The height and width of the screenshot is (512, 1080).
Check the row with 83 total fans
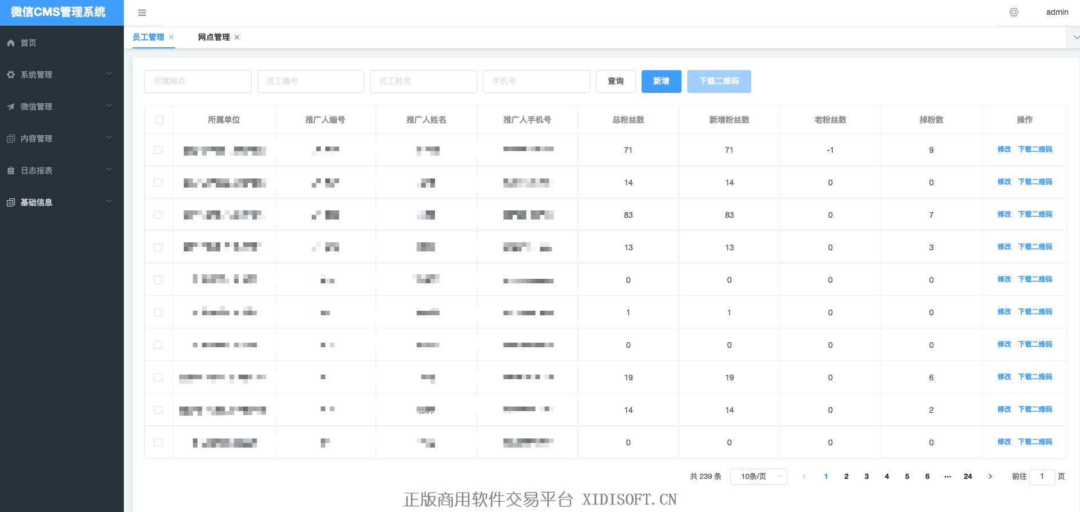click(x=158, y=215)
